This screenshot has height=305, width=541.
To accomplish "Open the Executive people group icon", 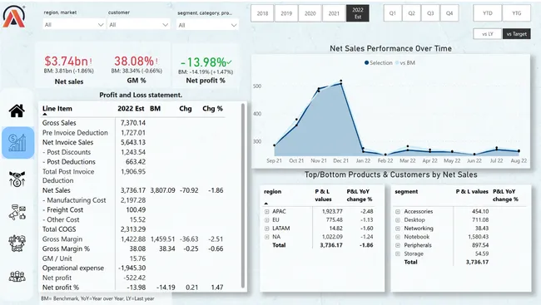I will [x=17, y=277].
